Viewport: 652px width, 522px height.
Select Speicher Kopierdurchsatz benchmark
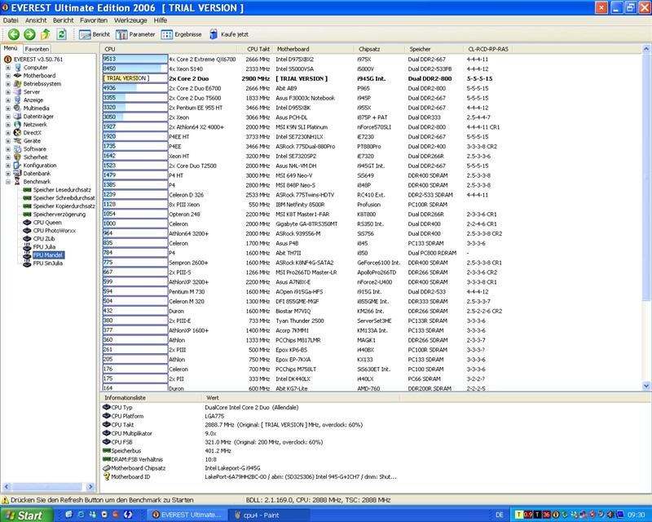click(x=64, y=206)
